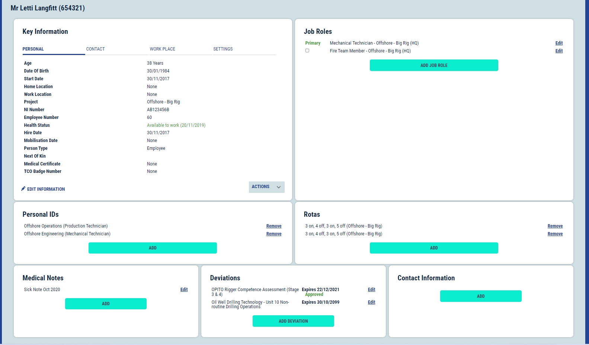Remove Offshore Operations personal ID

click(274, 226)
